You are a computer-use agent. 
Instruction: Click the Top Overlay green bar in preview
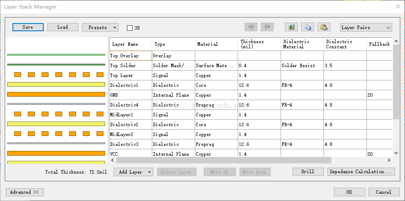(x=56, y=55)
